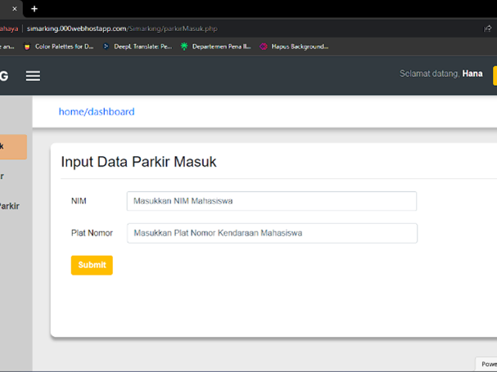Close the current browser tab
This screenshot has height=372, width=497.
tap(15, 8)
